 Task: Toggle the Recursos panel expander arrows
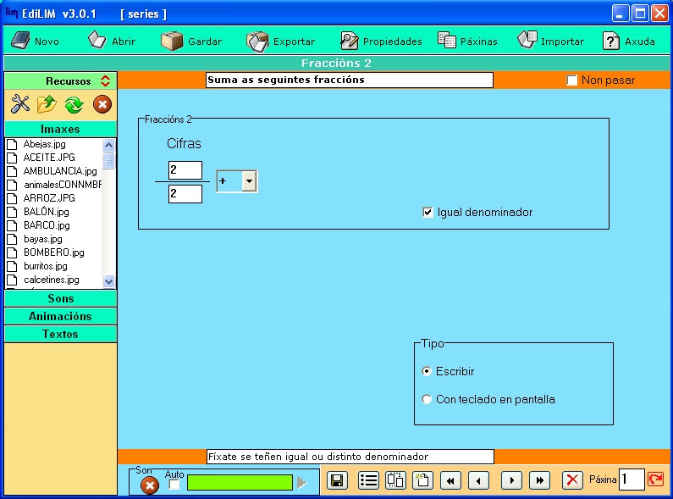(x=105, y=81)
